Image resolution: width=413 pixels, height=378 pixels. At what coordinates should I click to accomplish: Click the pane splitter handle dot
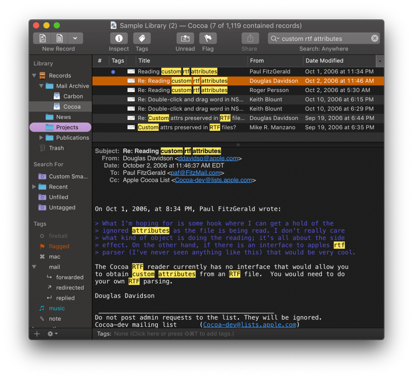(238, 145)
